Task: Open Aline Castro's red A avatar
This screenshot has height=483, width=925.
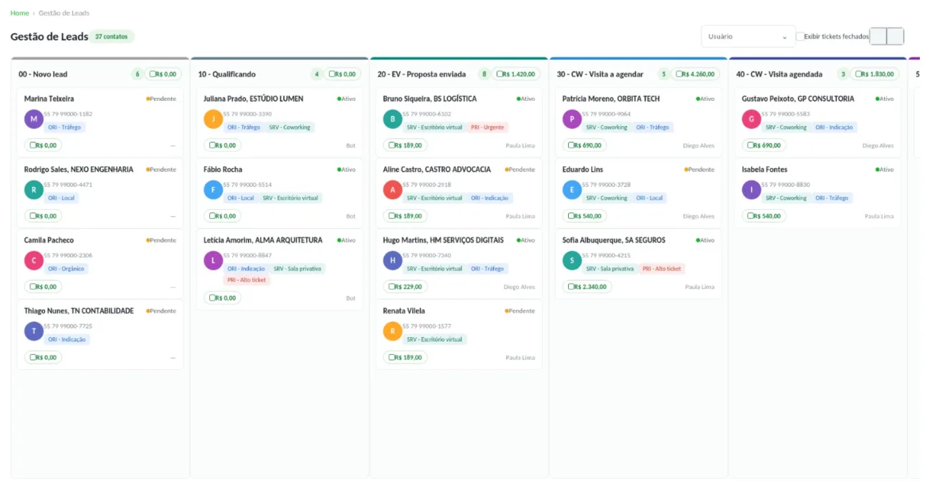Action: [x=393, y=190]
